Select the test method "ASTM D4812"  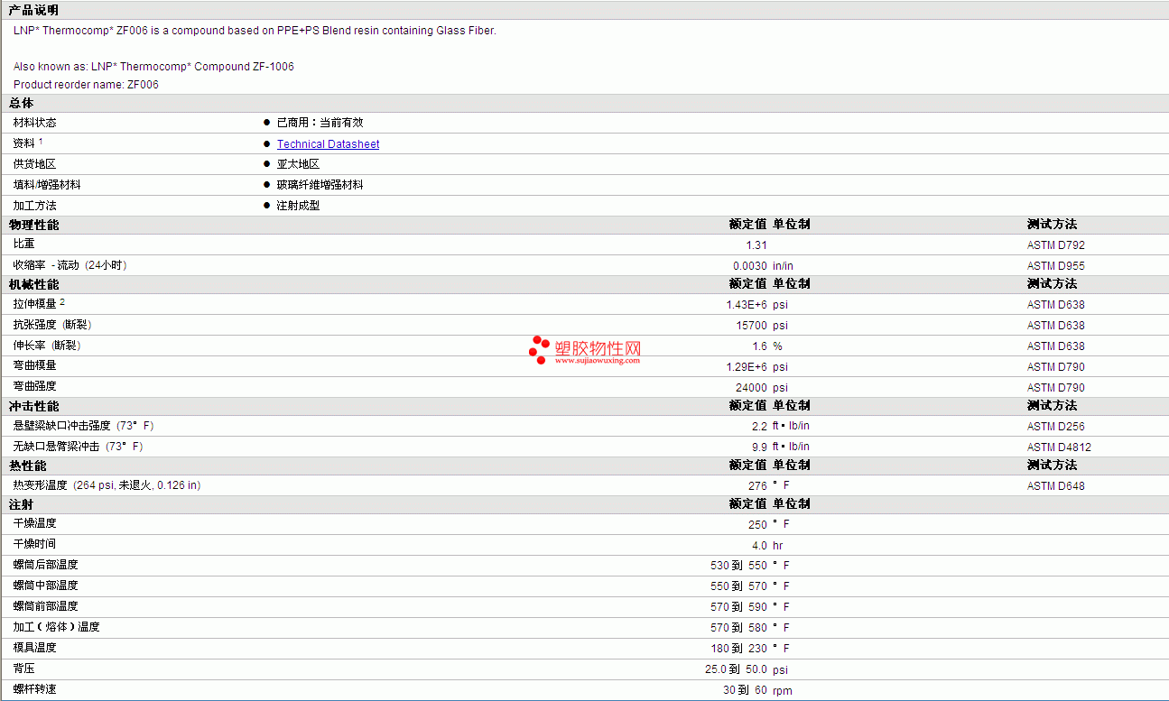click(1060, 447)
